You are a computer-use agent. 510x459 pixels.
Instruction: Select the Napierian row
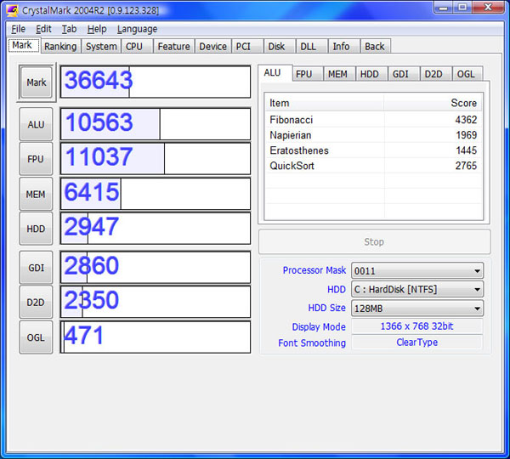point(373,135)
